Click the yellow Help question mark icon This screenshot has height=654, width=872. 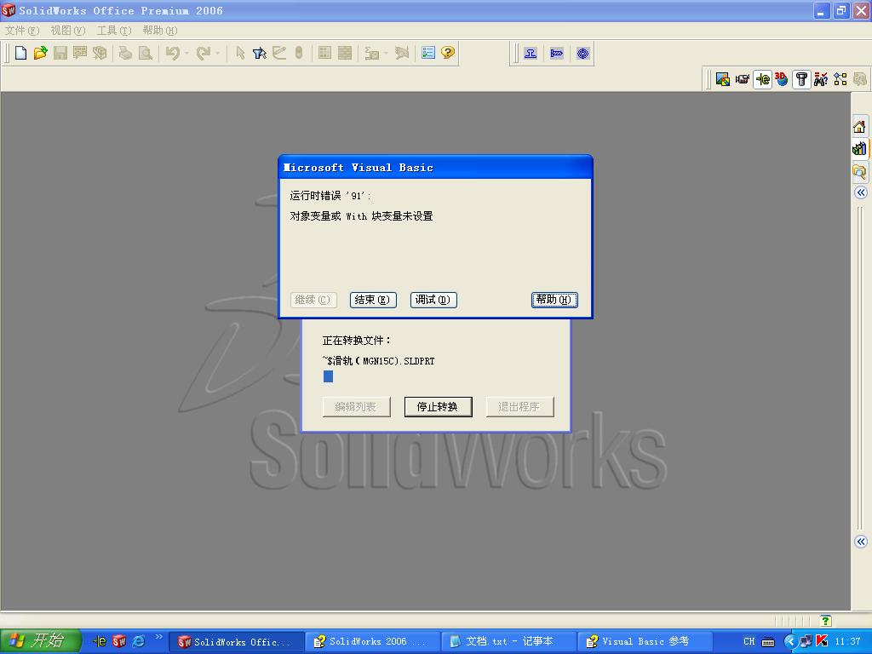[x=448, y=53]
